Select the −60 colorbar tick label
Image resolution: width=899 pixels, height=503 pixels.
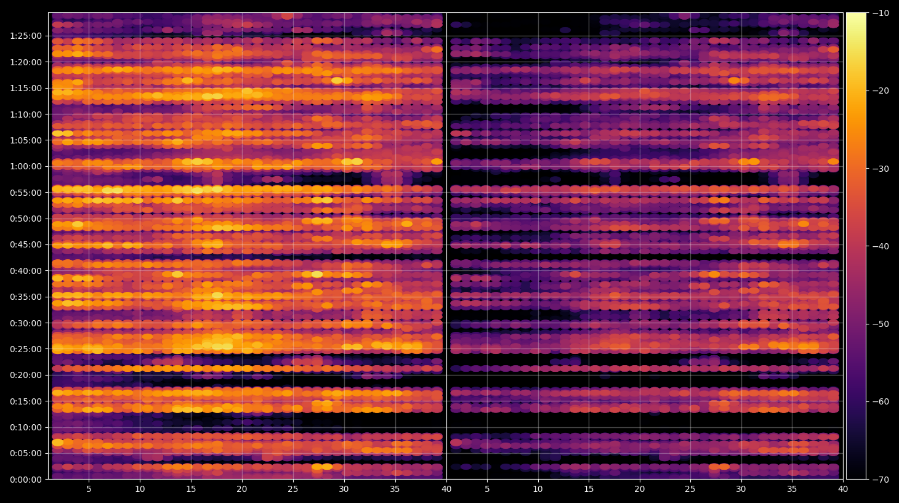point(881,401)
